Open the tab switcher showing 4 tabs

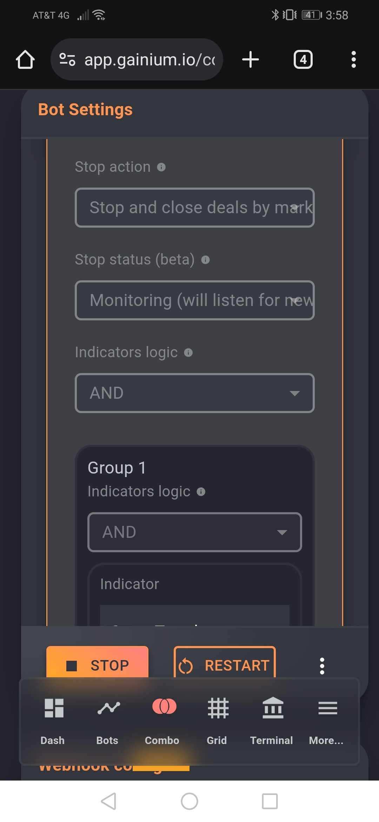tap(303, 59)
